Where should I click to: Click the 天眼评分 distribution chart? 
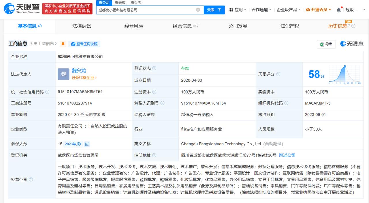click(345, 74)
